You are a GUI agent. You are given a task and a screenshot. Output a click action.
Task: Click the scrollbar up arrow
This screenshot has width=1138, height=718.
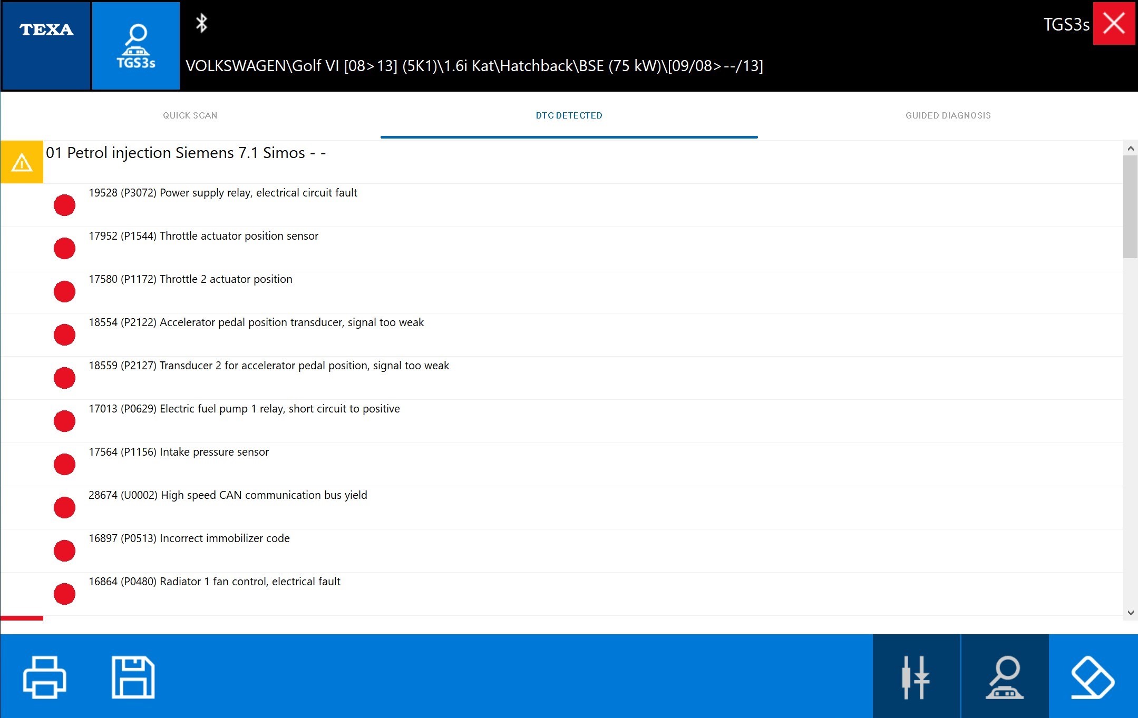[x=1130, y=149]
